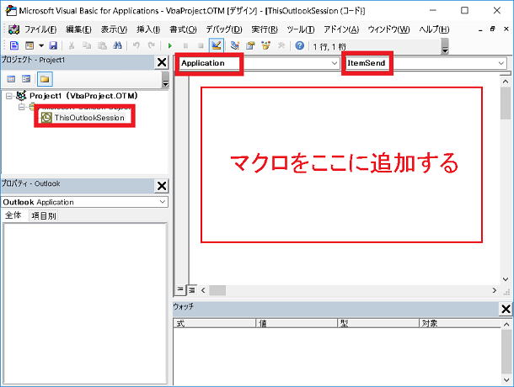The width and height of the screenshot is (514, 387).
Task: Open the ItemSend procedure dropdown
Action: [x=501, y=63]
